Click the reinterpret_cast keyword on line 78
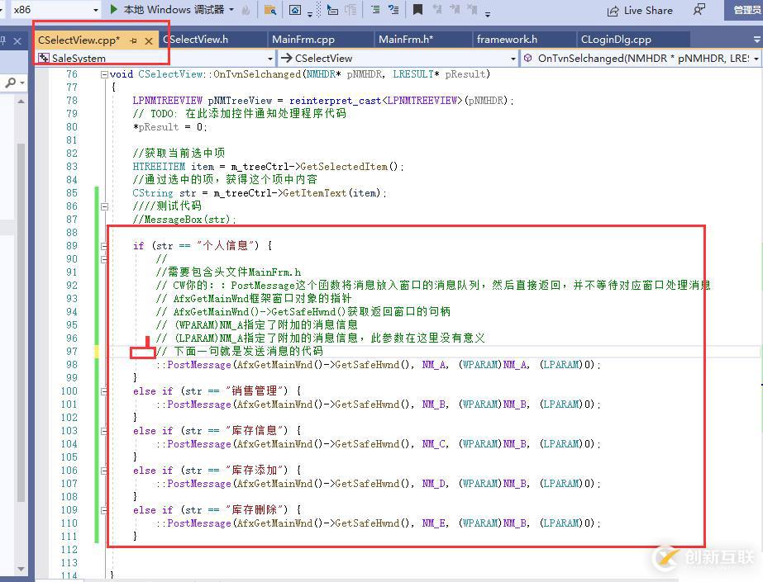The image size is (763, 582). pyautogui.click(x=336, y=101)
